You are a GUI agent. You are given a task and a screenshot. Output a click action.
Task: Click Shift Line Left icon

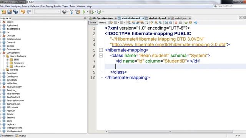coord(166,23)
